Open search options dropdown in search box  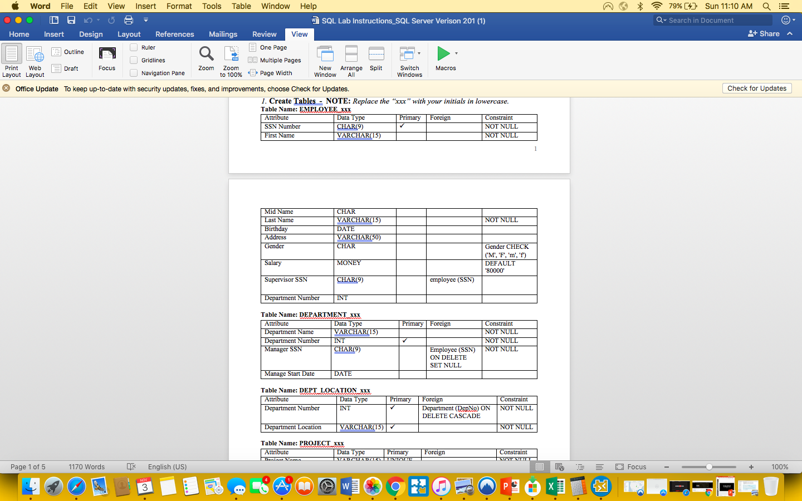pyautogui.click(x=661, y=20)
